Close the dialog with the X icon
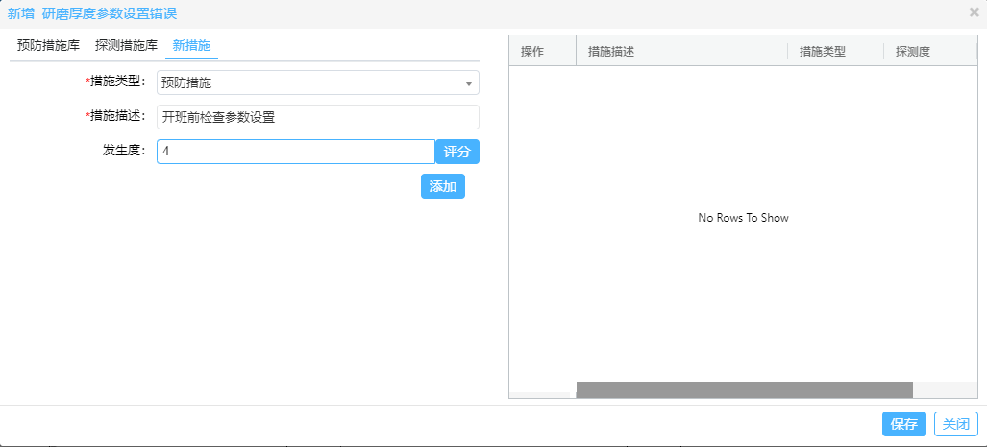 (x=974, y=13)
